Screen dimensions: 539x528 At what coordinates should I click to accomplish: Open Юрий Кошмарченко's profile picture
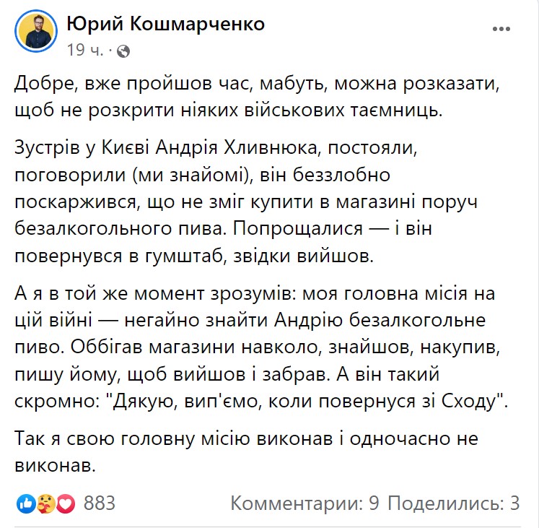click(x=36, y=32)
